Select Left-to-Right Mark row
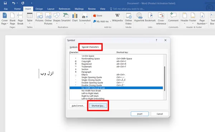This screenshot has width=215, height=132. (116, 93)
